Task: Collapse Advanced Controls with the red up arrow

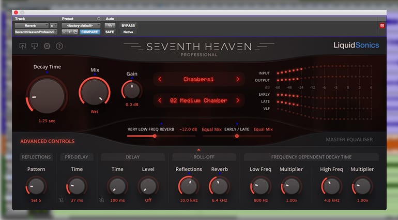Action: (x=199, y=150)
